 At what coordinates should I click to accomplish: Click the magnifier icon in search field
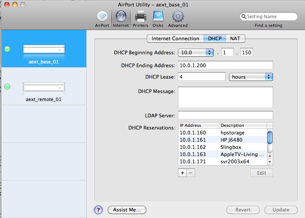(x=244, y=16)
